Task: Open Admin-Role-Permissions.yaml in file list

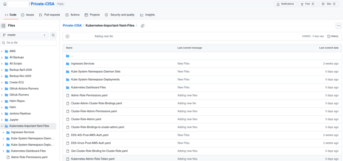Action: [x=89, y=96]
